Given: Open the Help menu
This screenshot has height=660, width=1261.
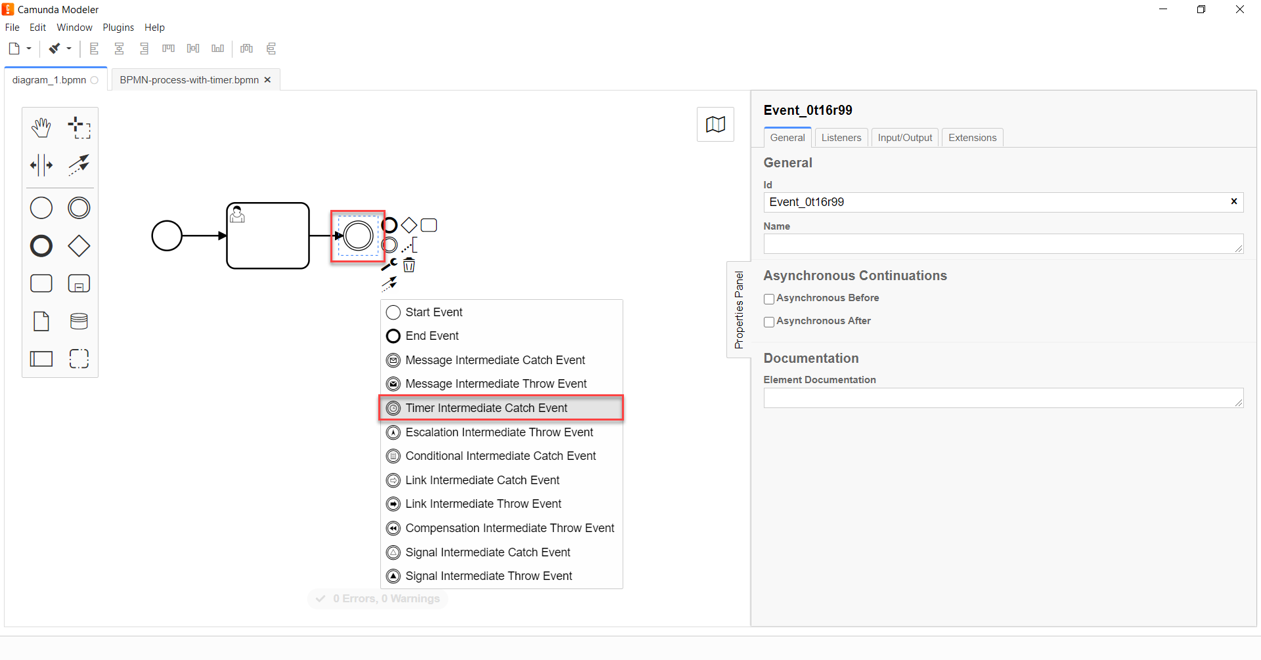Looking at the screenshot, I should (155, 28).
